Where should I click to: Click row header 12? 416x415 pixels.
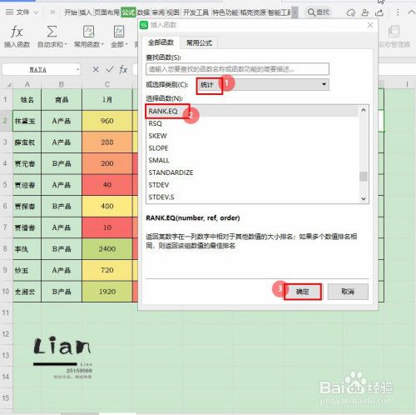6,334
